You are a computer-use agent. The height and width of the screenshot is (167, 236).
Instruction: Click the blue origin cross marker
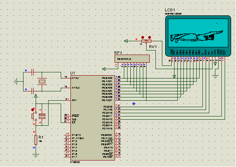134,104
